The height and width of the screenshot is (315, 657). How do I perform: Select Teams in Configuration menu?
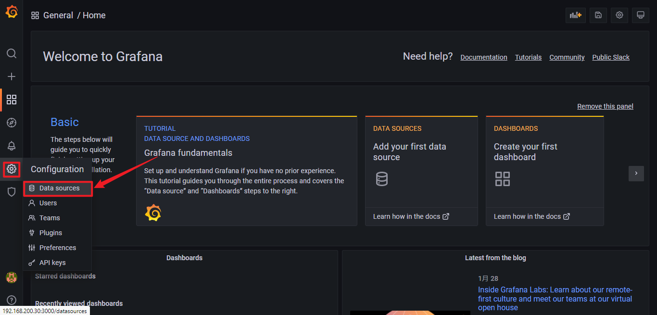pos(58,218)
